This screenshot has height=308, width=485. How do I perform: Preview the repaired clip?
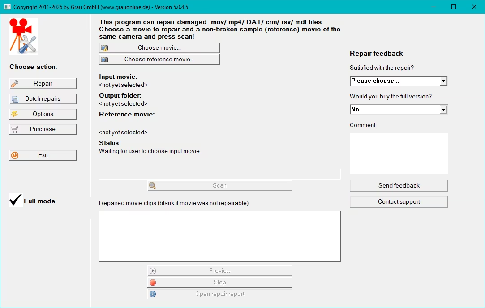tap(219, 270)
